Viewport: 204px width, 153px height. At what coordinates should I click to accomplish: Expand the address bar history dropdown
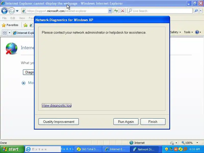tap(110, 11)
